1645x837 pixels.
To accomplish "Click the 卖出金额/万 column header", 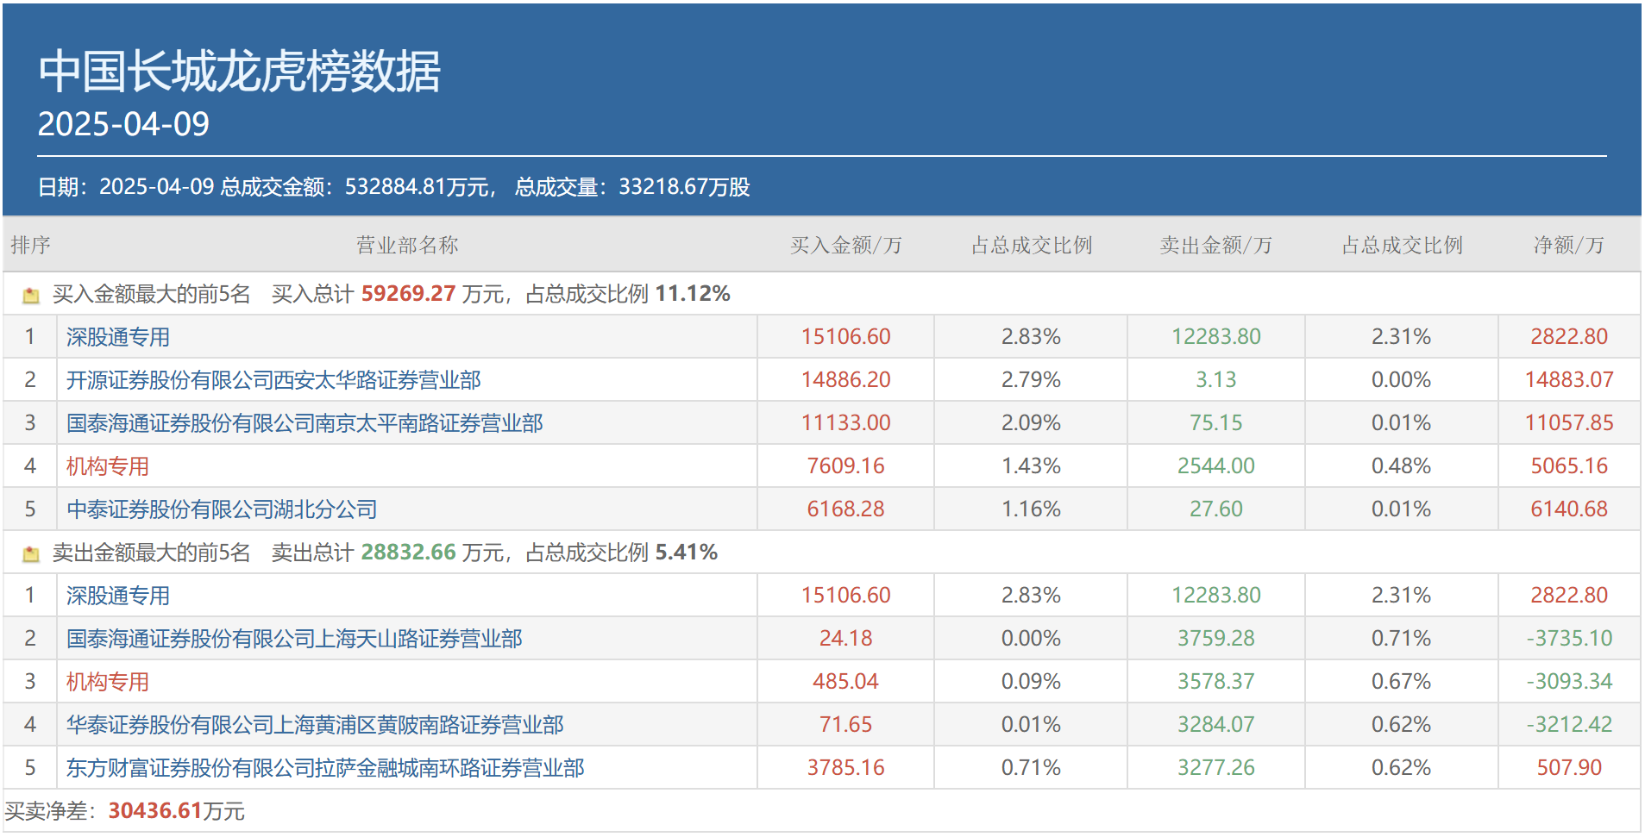I will point(1216,246).
